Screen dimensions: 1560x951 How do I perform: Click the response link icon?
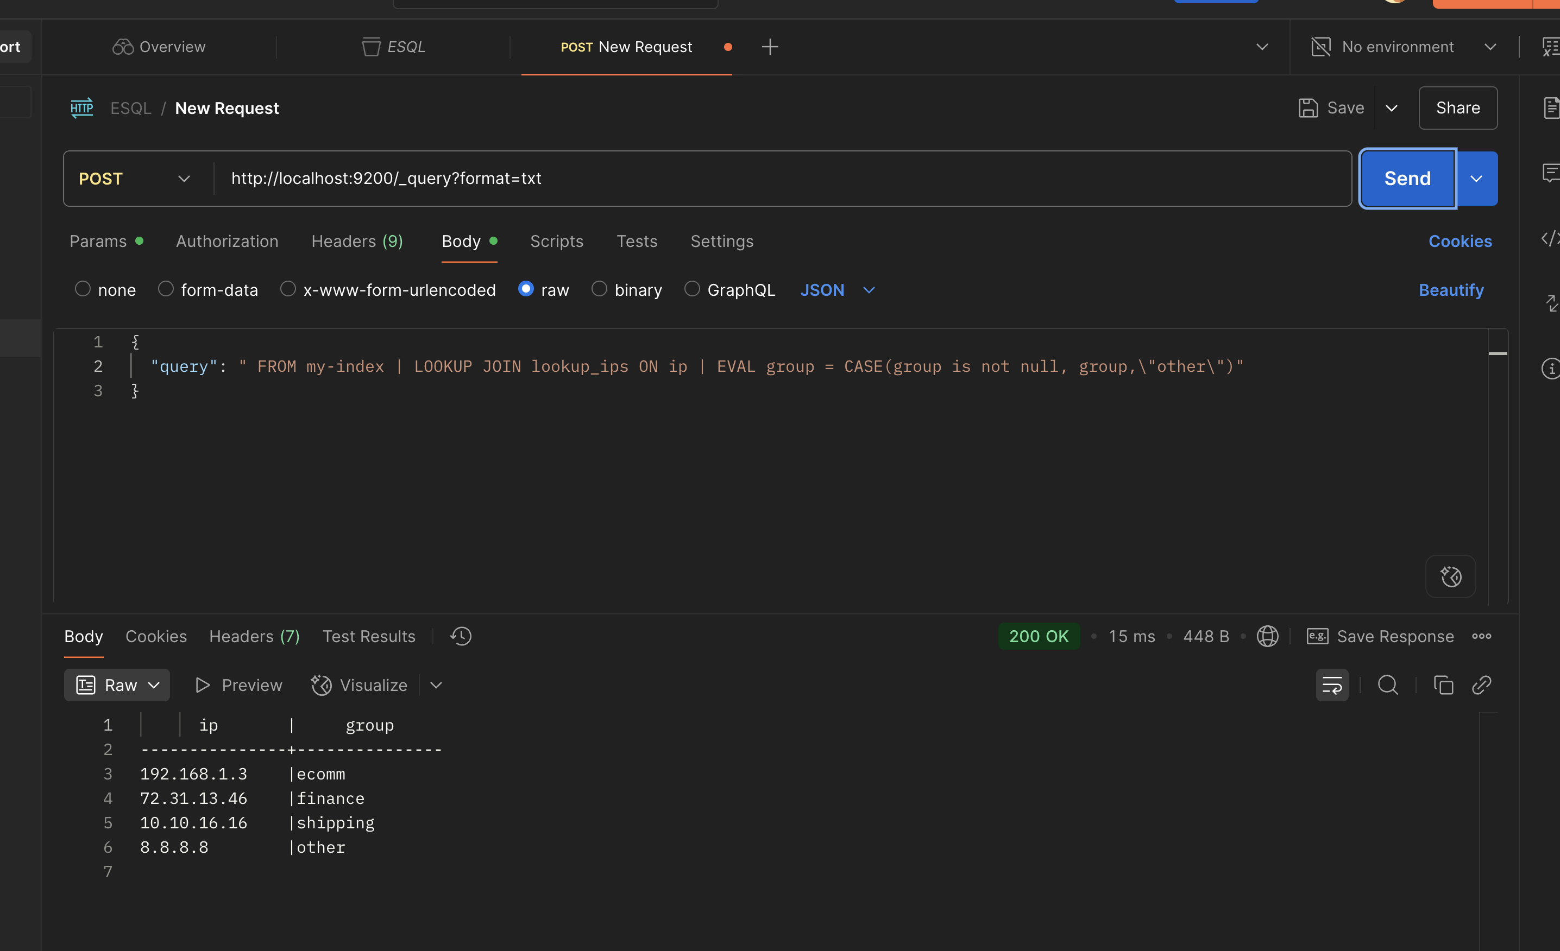point(1481,685)
